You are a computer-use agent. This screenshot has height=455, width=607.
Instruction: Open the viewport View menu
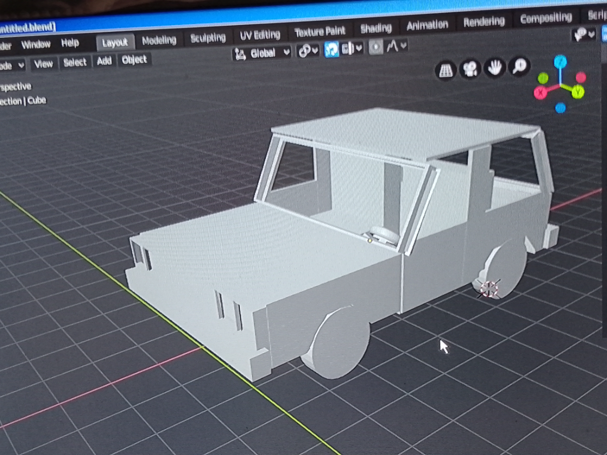click(43, 64)
